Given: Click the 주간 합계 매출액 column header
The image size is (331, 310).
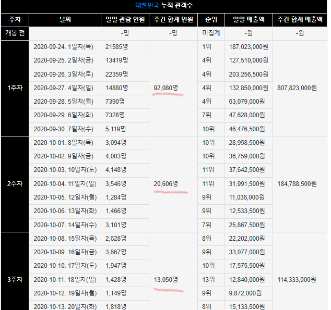Looking at the screenshot, I should tap(300, 20).
